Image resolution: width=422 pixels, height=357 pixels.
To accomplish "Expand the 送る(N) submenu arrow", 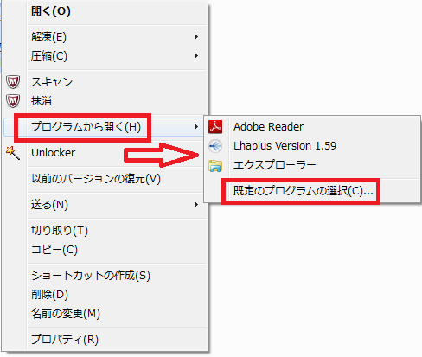I will pos(196,205).
